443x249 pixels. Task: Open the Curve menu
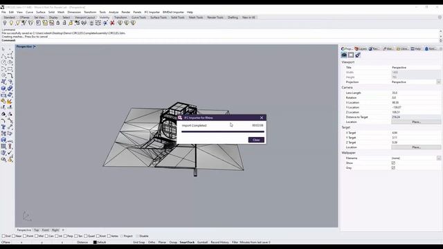(29, 12)
